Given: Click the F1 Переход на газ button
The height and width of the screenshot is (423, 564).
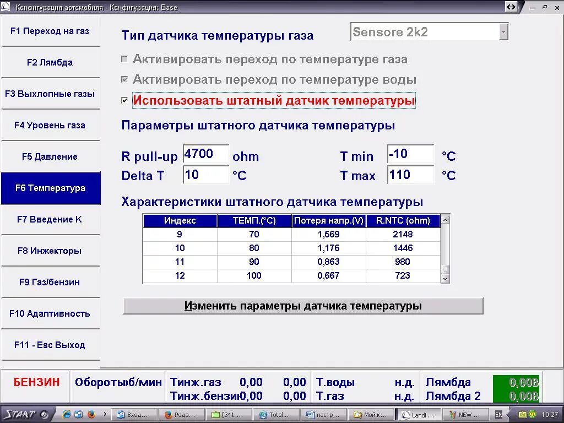Looking at the screenshot, I should point(50,31).
